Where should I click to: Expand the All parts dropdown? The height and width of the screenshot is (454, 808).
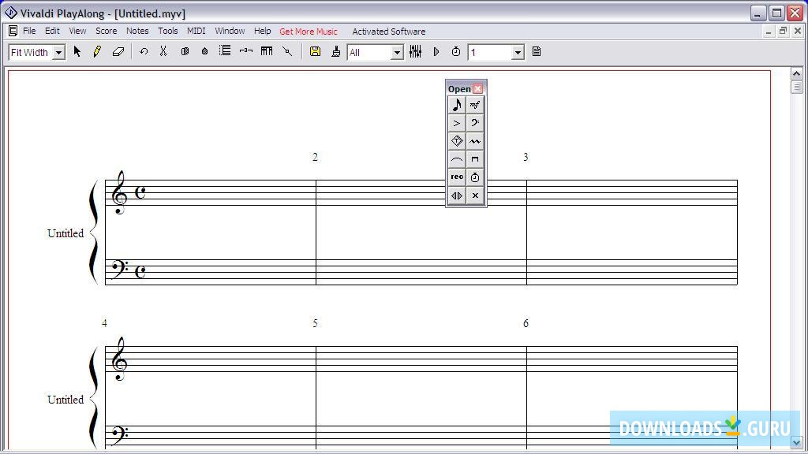click(398, 52)
